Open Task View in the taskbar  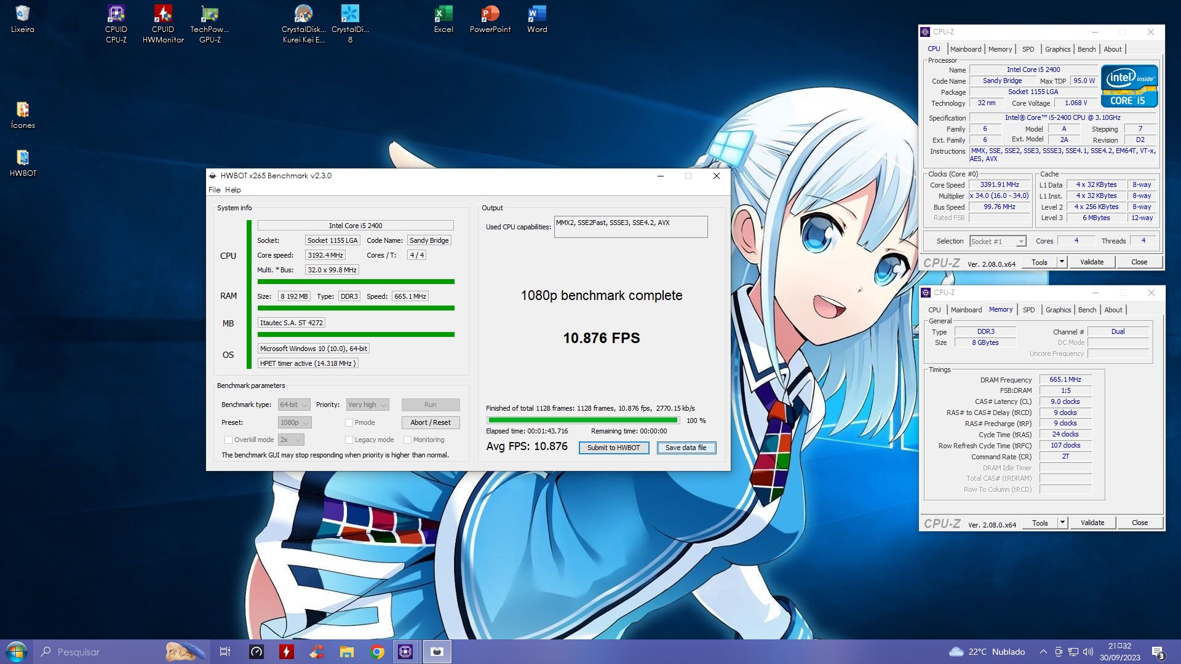(x=225, y=652)
